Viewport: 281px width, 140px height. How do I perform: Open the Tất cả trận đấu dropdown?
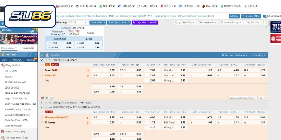pos(208,22)
